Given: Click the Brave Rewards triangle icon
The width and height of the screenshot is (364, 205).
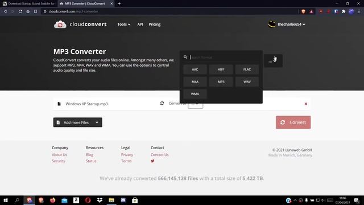Looking at the screenshot, I should (311, 11).
